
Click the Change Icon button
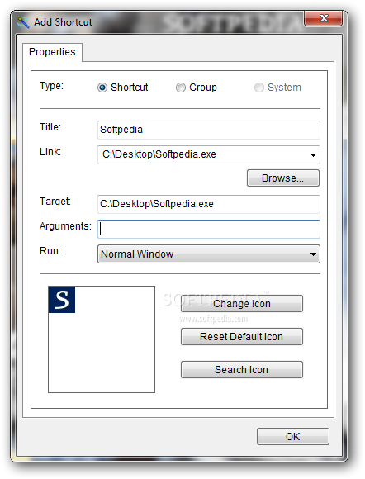pos(242,304)
